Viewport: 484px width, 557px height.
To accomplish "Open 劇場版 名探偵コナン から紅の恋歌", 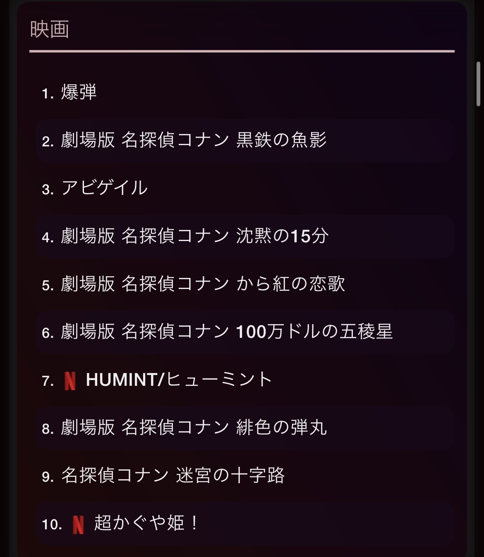I will (203, 284).
